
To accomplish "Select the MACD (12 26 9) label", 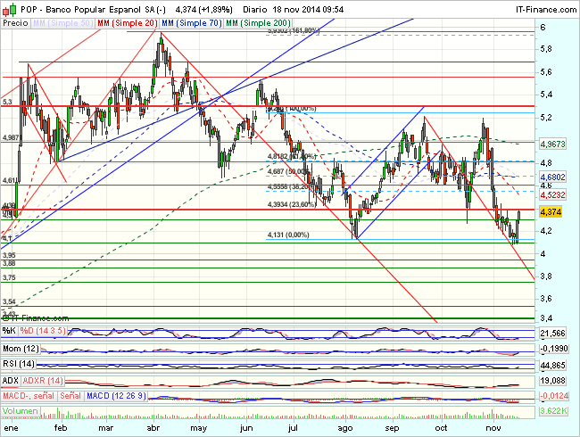I will pyautogui.click(x=114, y=395).
